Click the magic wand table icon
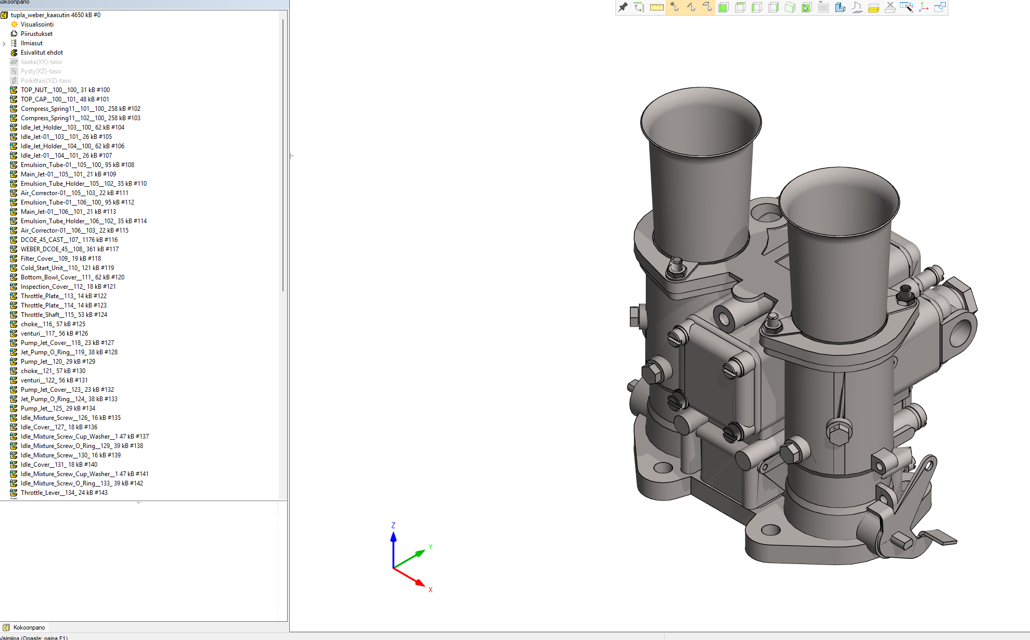The height and width of the screenshot is (640, 1030). [x=907, y=7]
